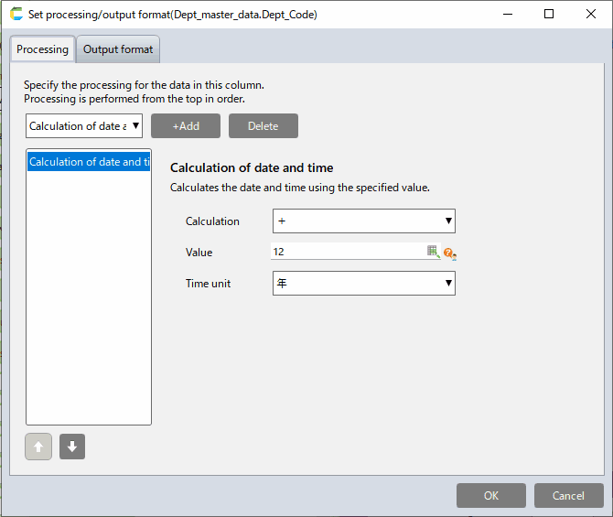The image size is (613, 517).
Task: Select the Processing tab
Action: pos(42,49)
